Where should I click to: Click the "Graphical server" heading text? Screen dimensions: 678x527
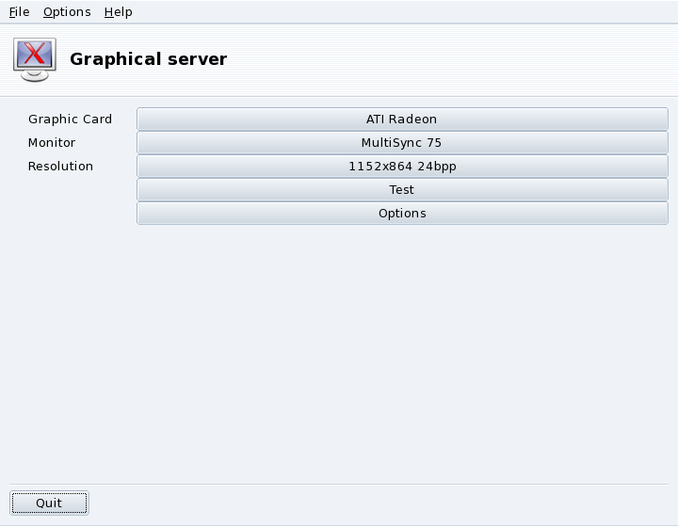coord(148,59)
